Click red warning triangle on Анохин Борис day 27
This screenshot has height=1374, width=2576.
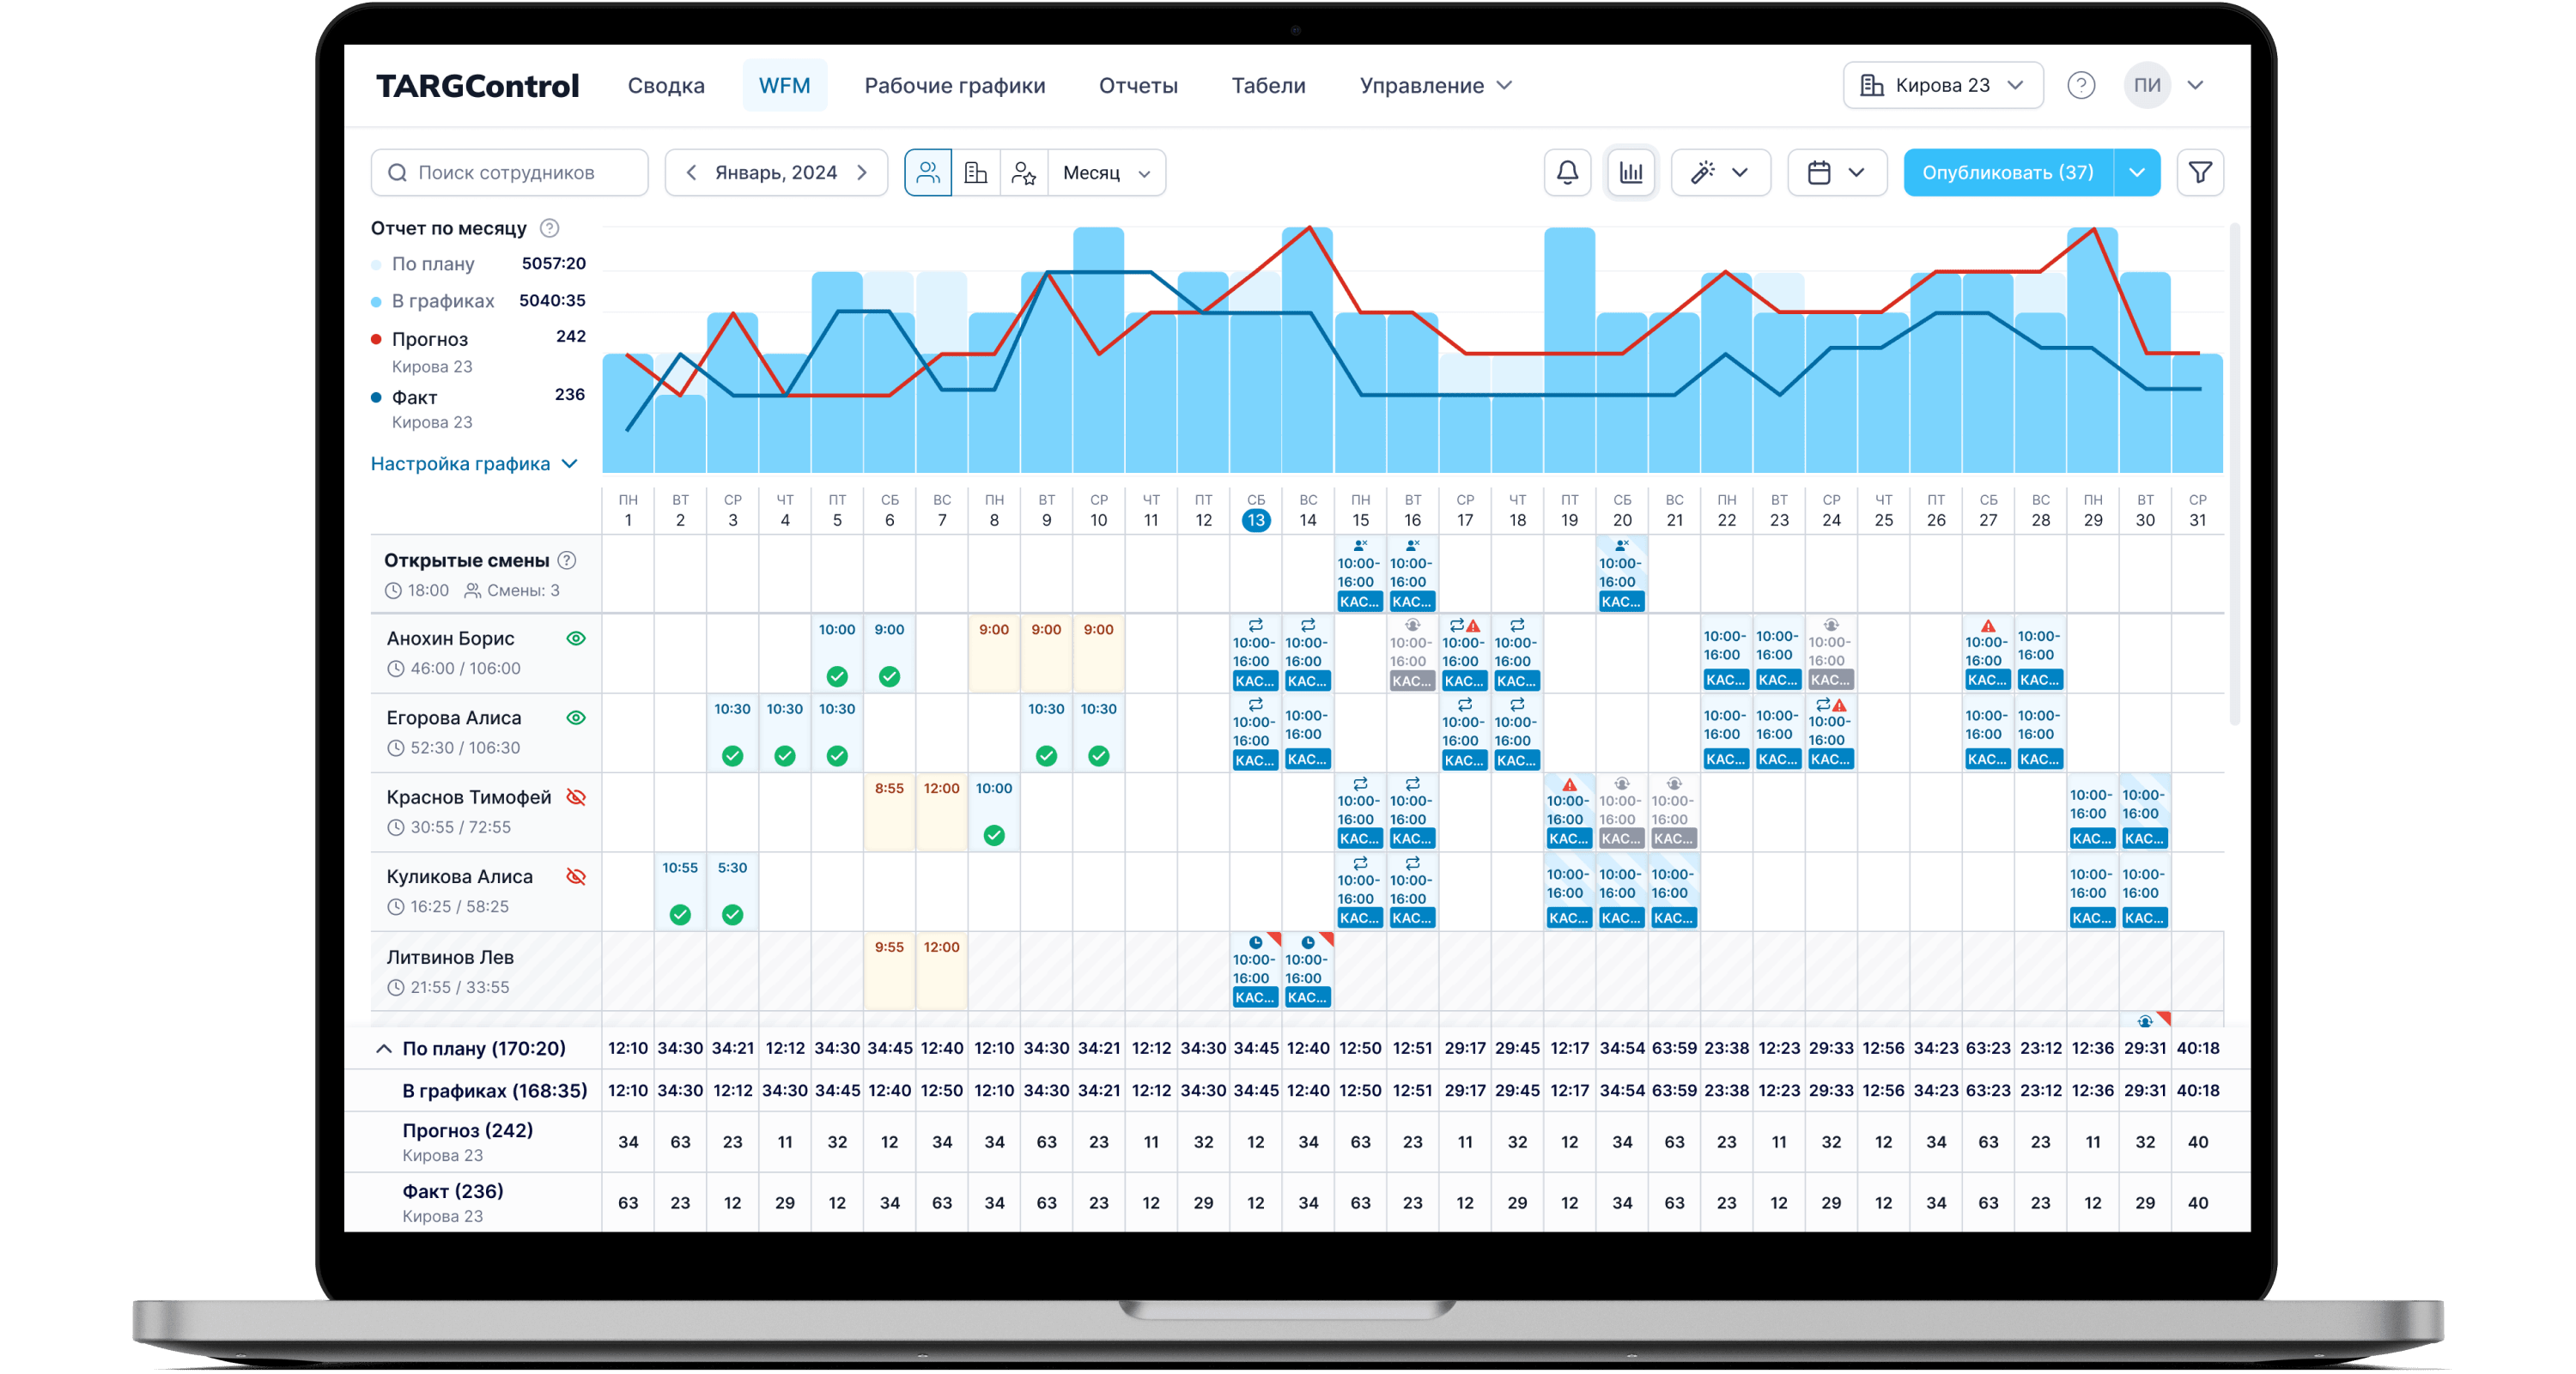[1988, 626]
